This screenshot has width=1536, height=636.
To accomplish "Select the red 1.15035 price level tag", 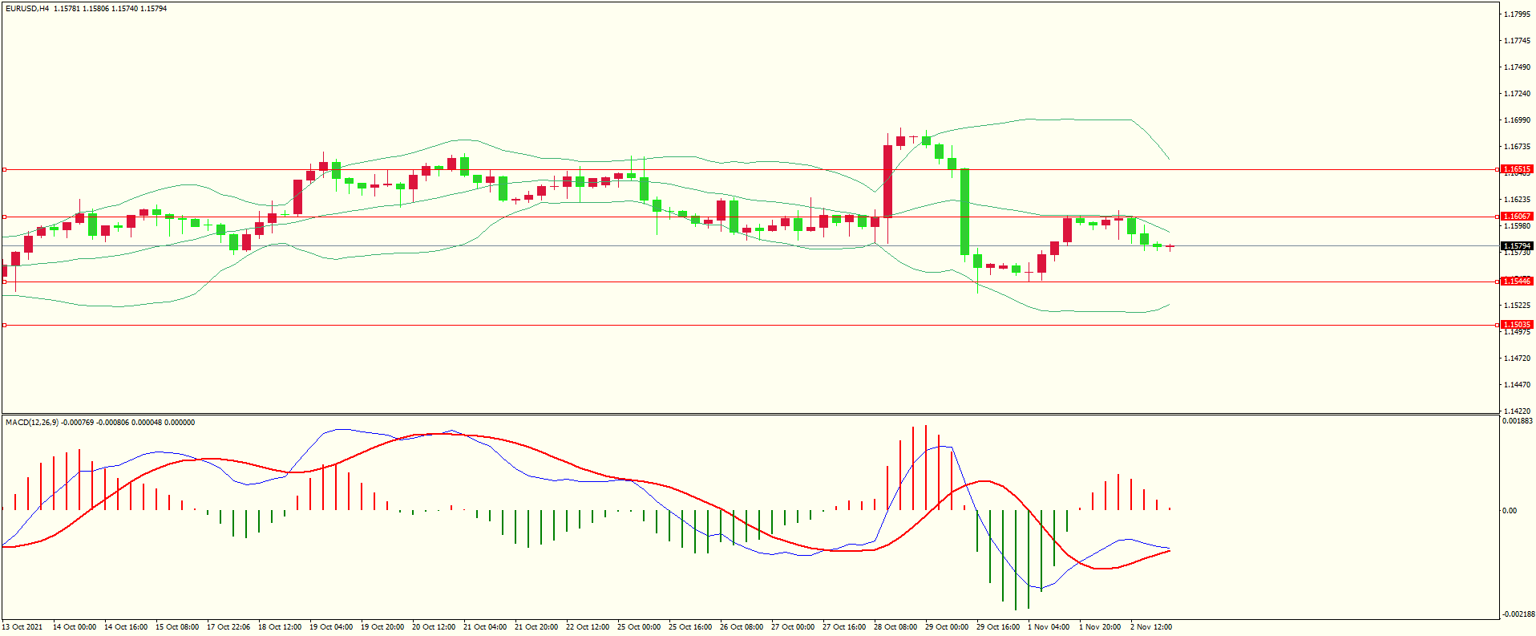I will tap(1517, 325).
